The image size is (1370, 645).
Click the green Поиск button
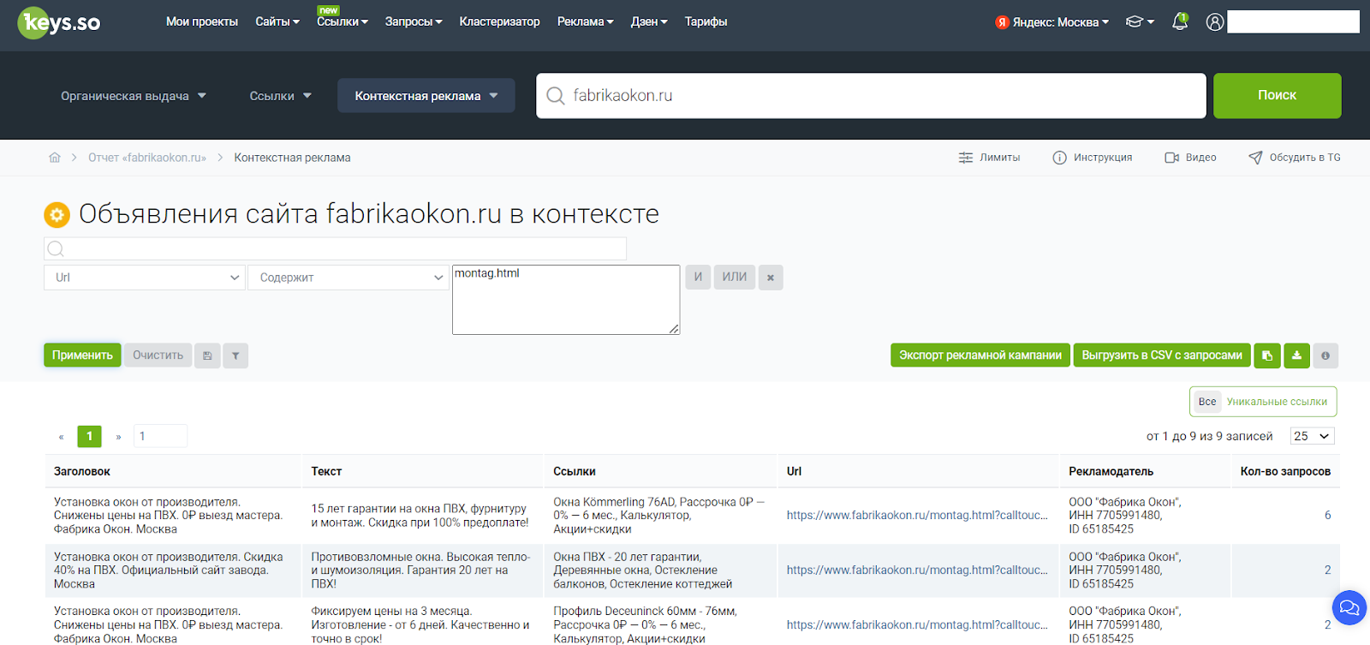point(1277,96)
